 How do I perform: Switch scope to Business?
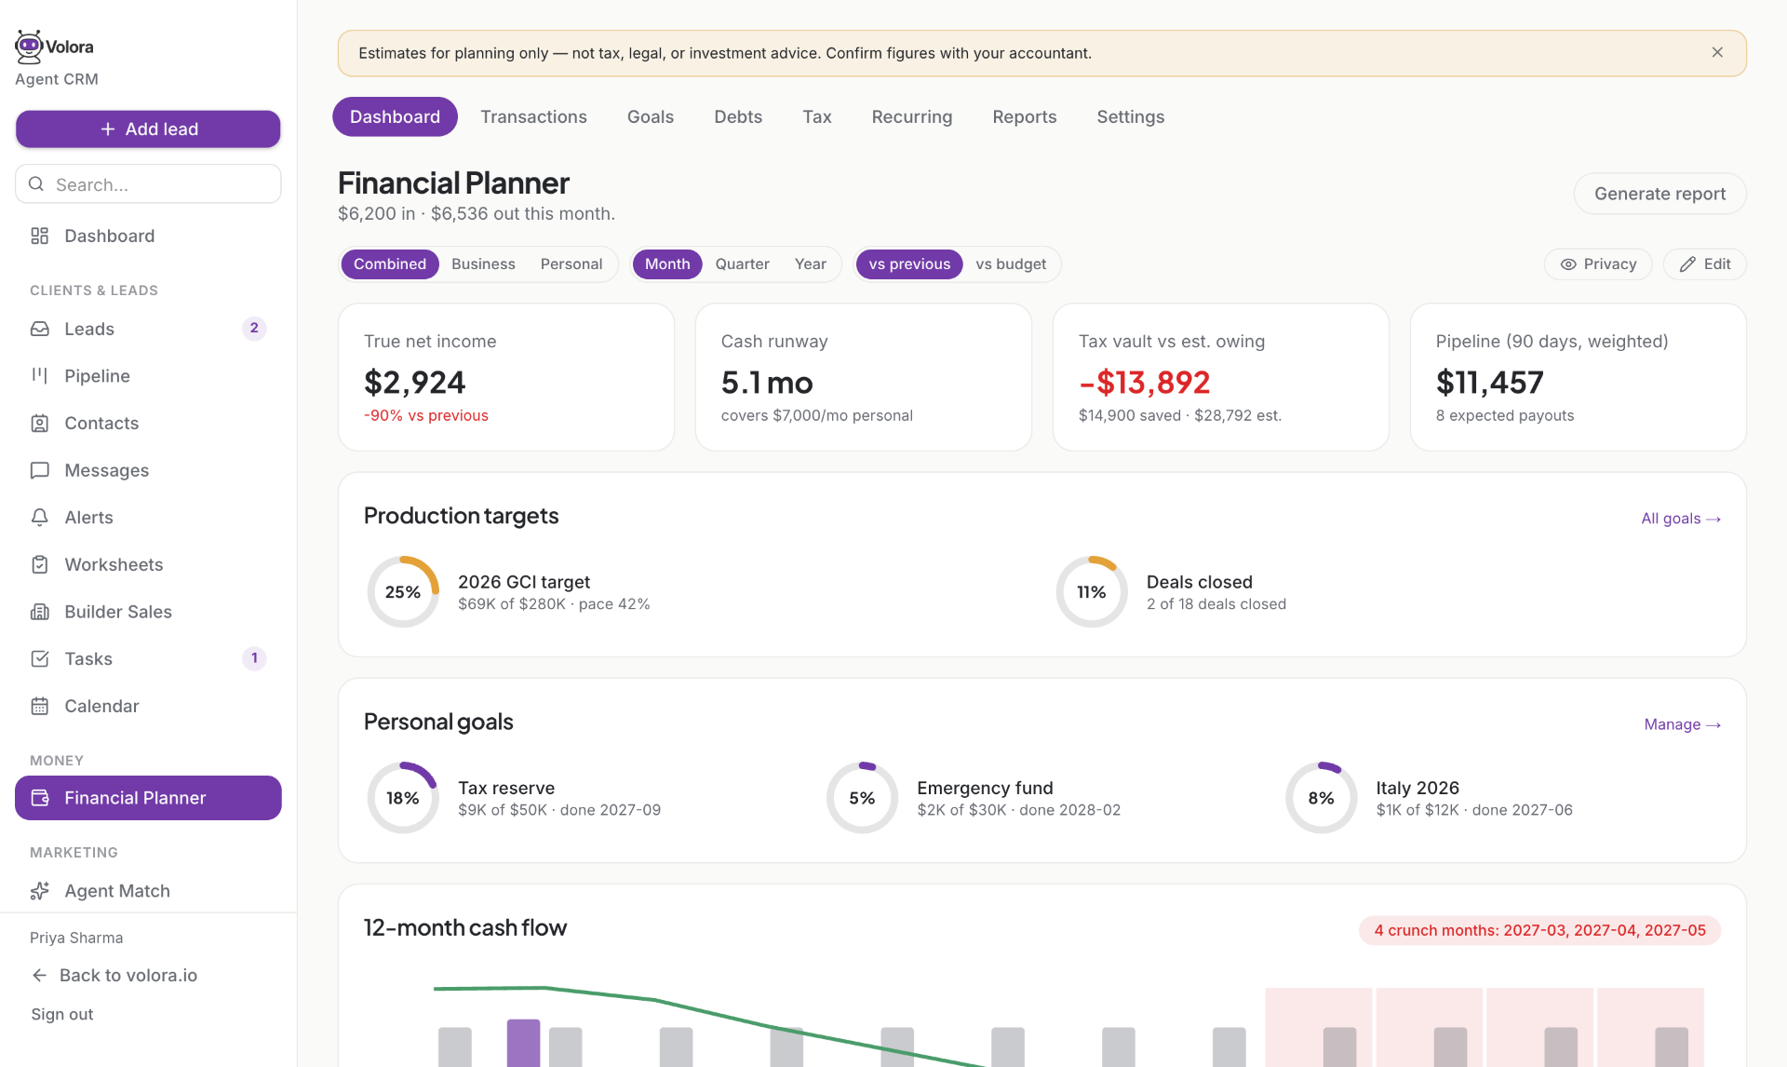483,264
